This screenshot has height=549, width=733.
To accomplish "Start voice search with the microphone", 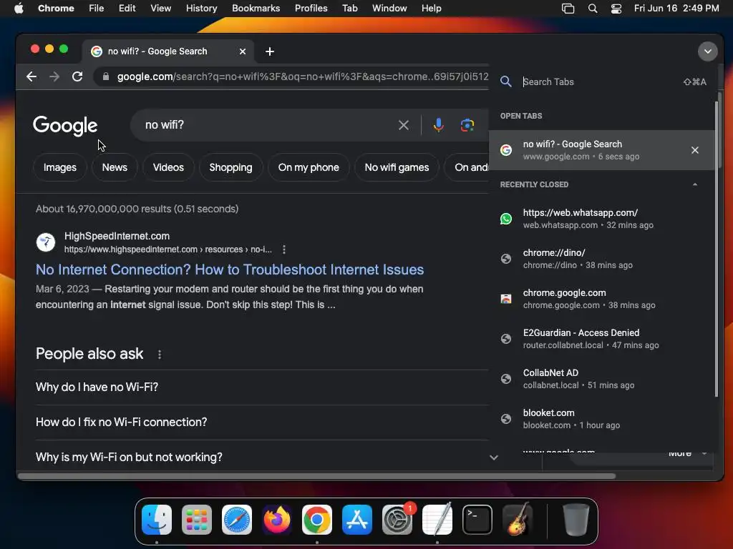I will pyautogui.click(x=439, y=125).
